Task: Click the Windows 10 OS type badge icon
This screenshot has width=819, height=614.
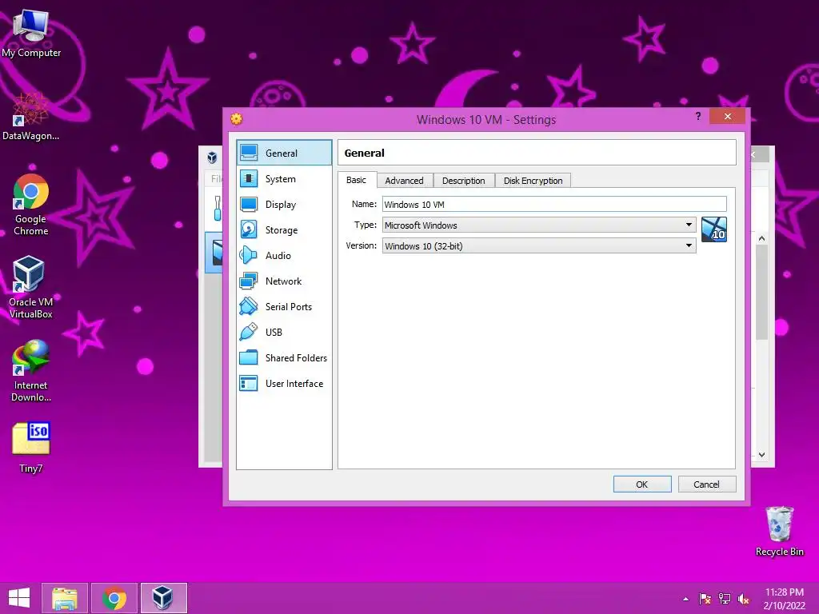Action: [x=714, y=229]
